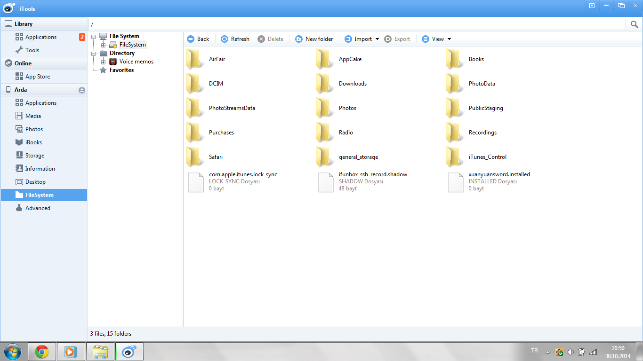The width and height of the screenshot is (643, 361).
Task: Click the Library section header
Action: click(44, 24)
